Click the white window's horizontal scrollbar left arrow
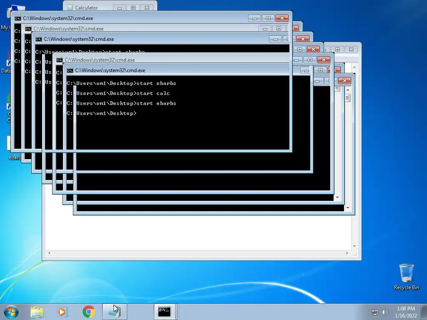The width and height of the screenshot is (427, 320). coord(49,253)
